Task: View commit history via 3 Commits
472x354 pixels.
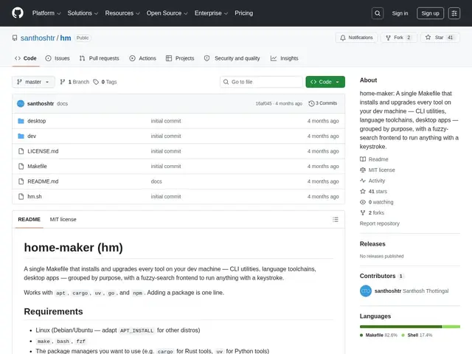Action: coord(323,103)
